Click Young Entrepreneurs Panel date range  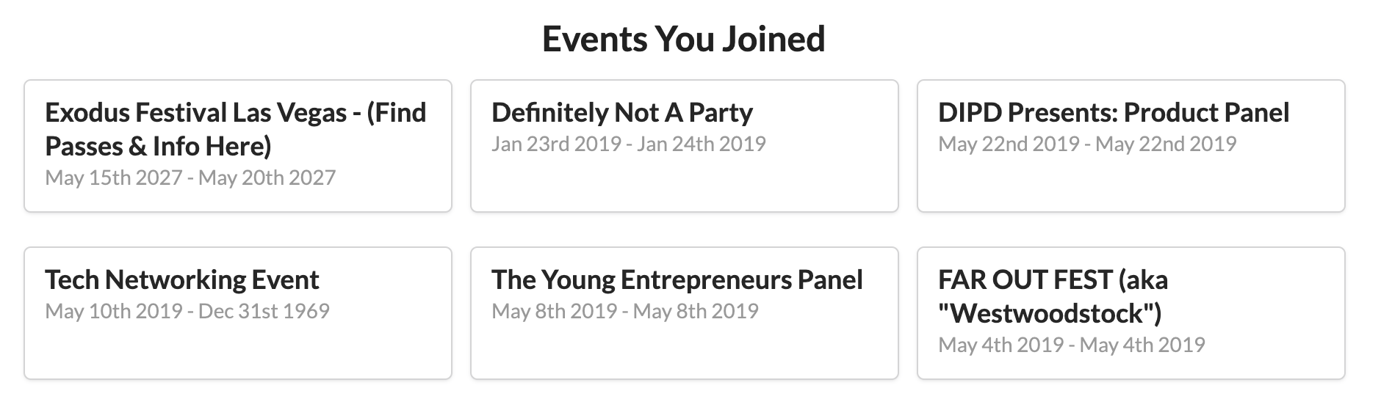(x=624, y=312)
